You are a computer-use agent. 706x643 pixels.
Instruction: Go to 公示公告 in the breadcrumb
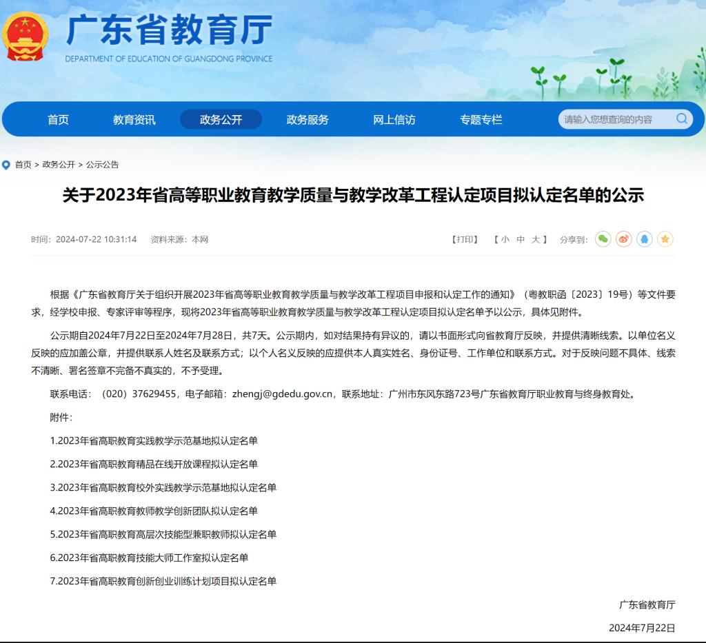pyautogui.click(x=102, y=165)
